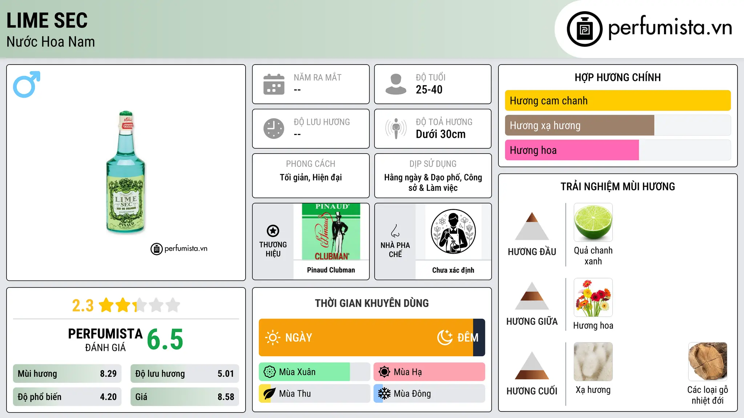The width and height of the screenshot is (744, 418).
Task: Click the Tối giản, Hiện đại style text
Action: coord(311,177)
